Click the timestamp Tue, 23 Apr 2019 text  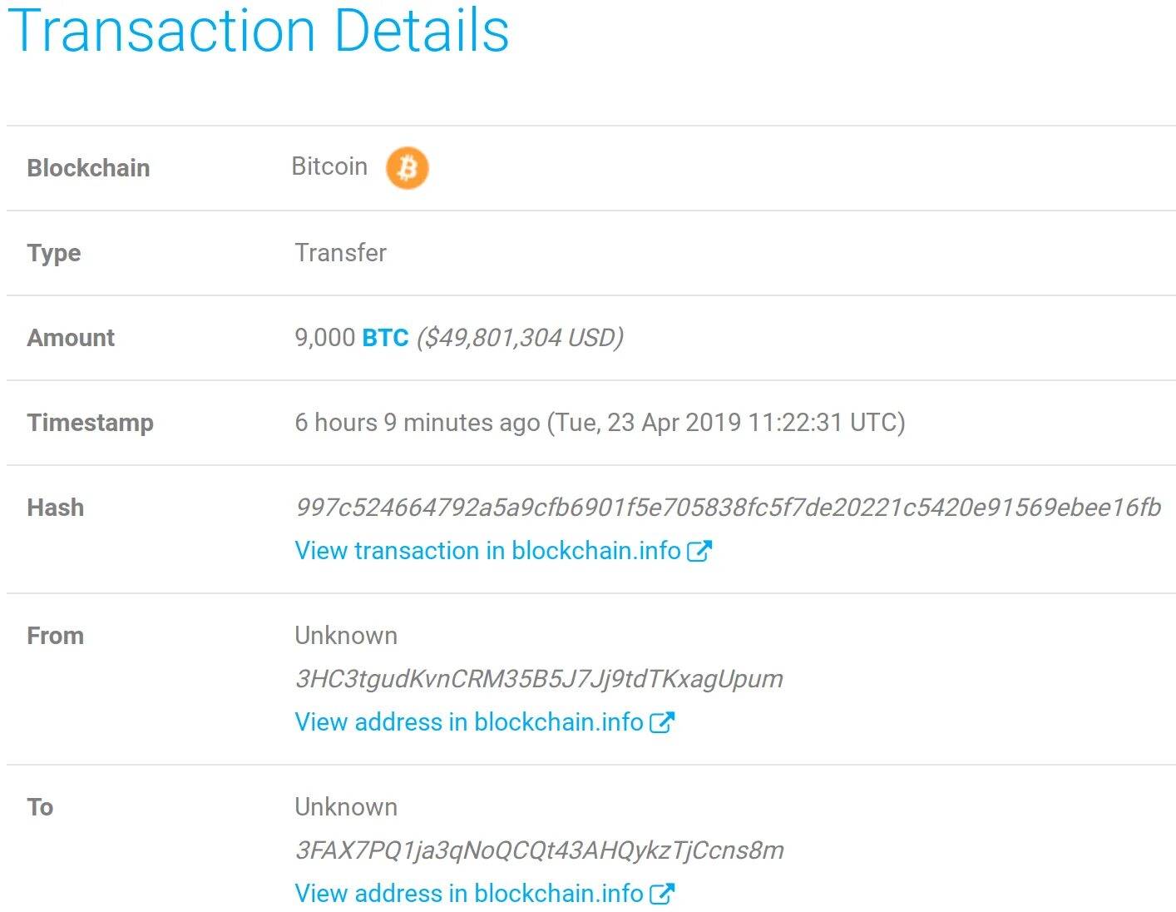pyautogui.click(x=725, y=423)
